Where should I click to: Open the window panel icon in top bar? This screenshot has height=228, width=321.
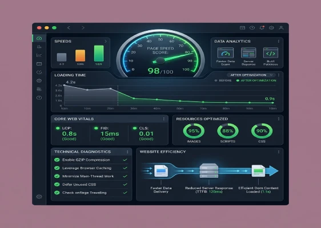click(x=242, y=28)
